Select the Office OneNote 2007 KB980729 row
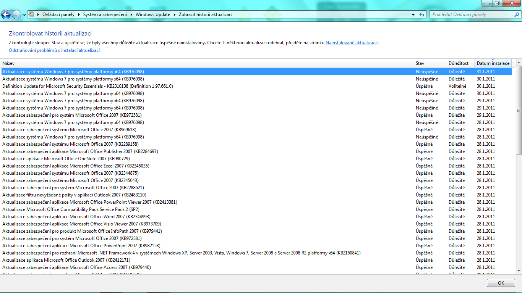This screenshot has width=522, height=293. click(x=256, y=159)
